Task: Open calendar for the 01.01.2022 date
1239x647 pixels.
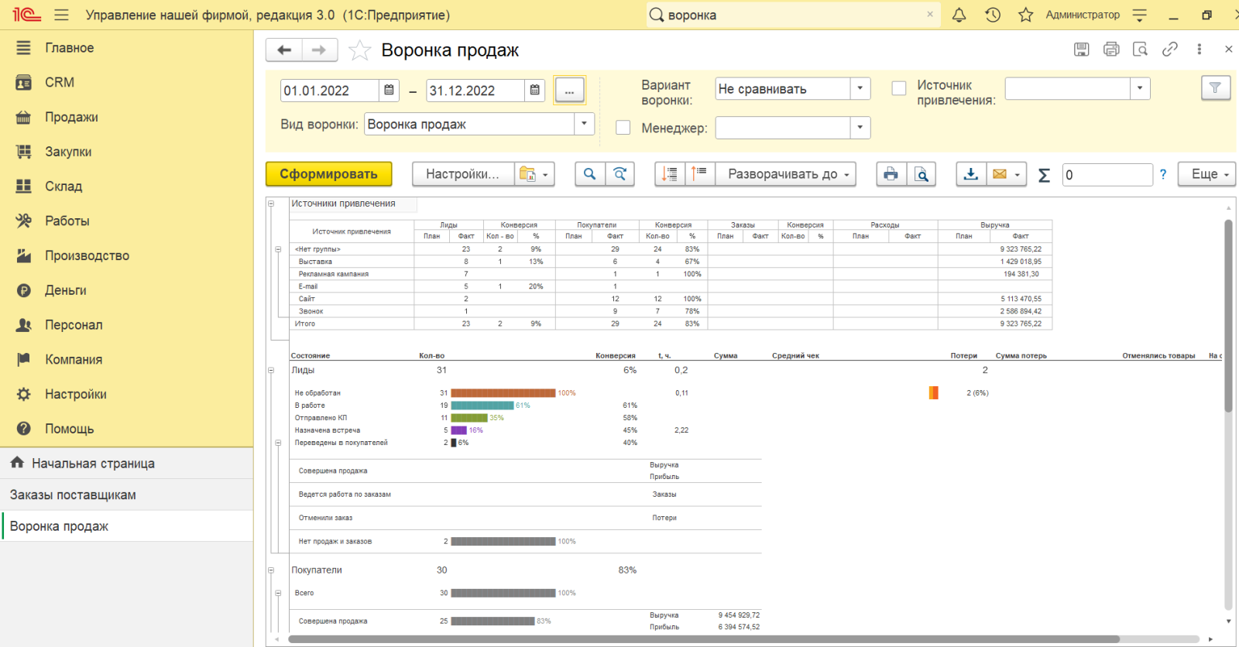Action: tap(390, 91)
